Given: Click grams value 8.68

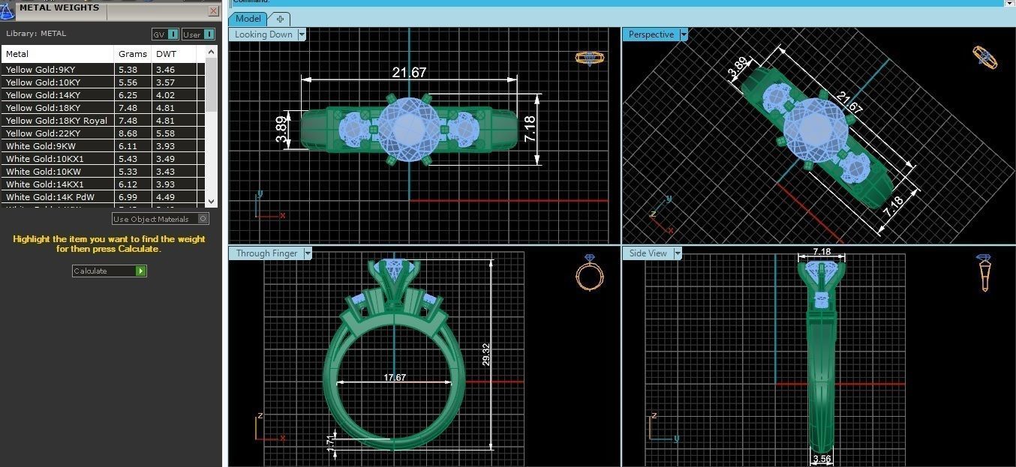Looking at the screenshot, I should click(128, 133).
